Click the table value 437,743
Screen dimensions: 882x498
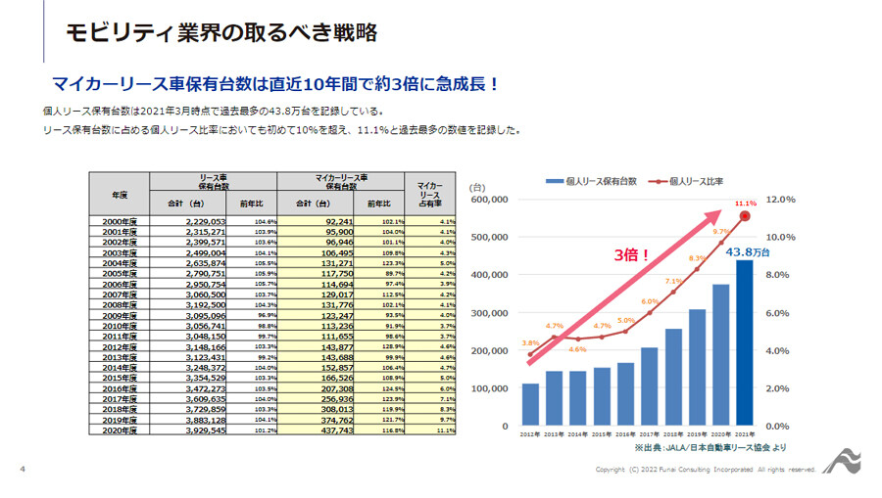click(337, 430)
